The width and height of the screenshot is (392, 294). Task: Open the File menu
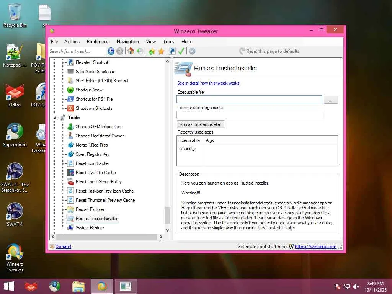click(x=54, y=42)
